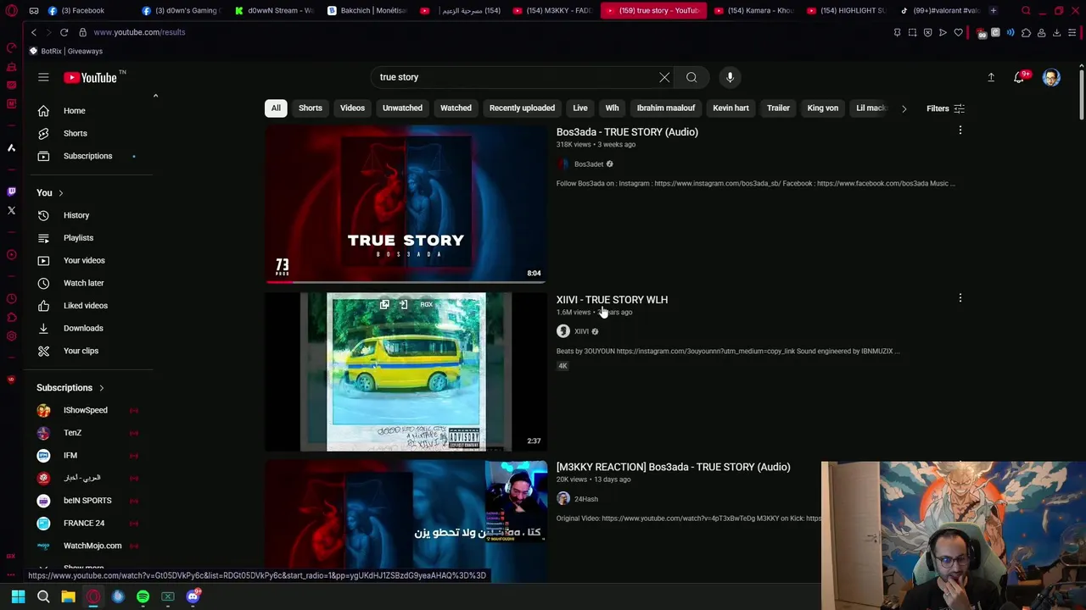The width and height of the screenshot is (1086, 610).
Task: Switch to the M3KKY - FADD browser tab
Action: pos(554,10)
